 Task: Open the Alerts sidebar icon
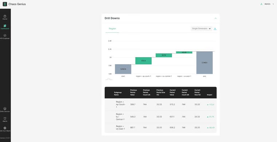click(x=5, y=118)
